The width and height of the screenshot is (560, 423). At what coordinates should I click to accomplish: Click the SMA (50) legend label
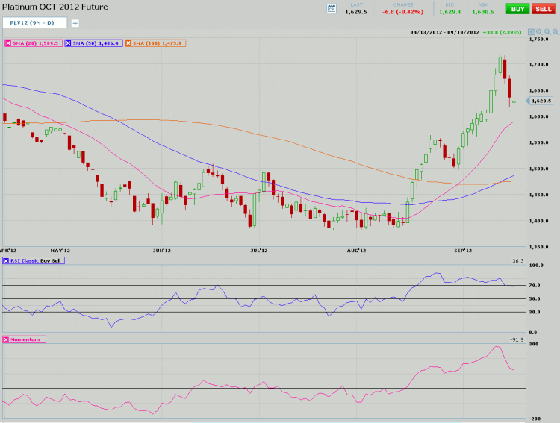pos(96,43)
